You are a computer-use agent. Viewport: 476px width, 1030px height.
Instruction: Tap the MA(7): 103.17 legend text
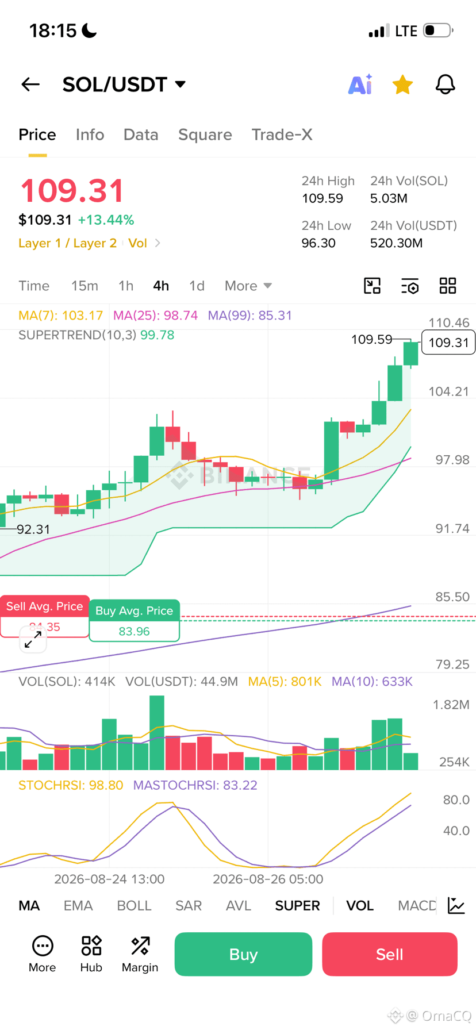pyautogui.click(x=61, y=316)
